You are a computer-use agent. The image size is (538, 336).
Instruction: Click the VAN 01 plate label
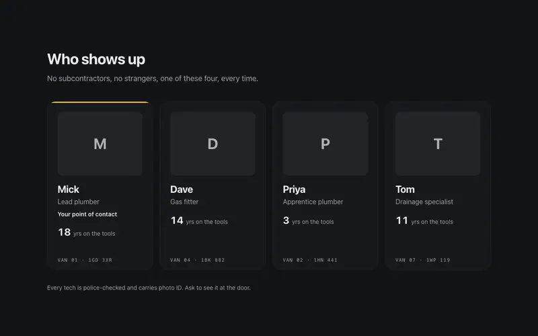pyautogui.click(x=85, y=260)
